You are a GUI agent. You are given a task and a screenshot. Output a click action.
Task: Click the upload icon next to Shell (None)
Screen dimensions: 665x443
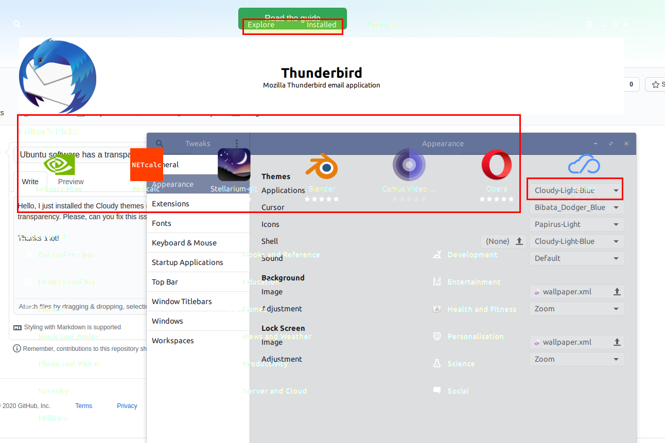pos(519,241)
